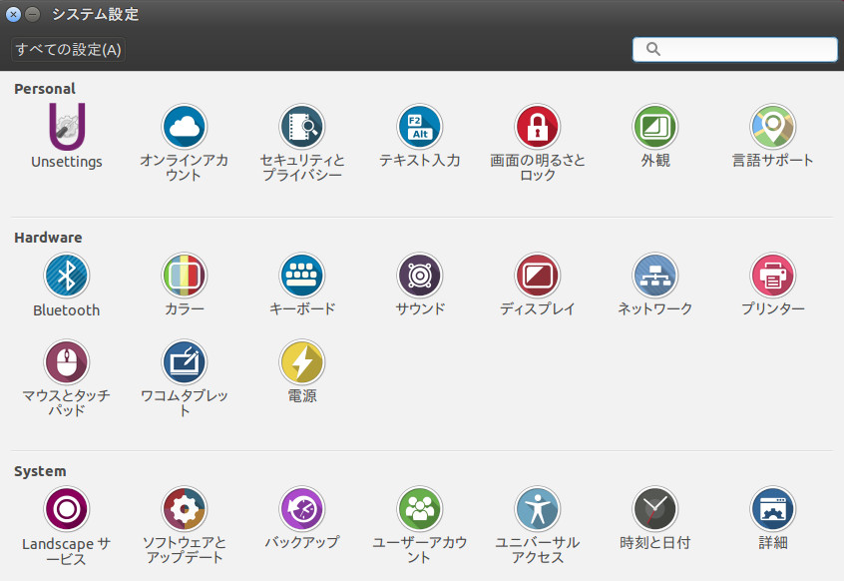Open 電源 (Power) settings
This screenshot has height=581, width=844.
pyautogui.click(x=301, y=362)
